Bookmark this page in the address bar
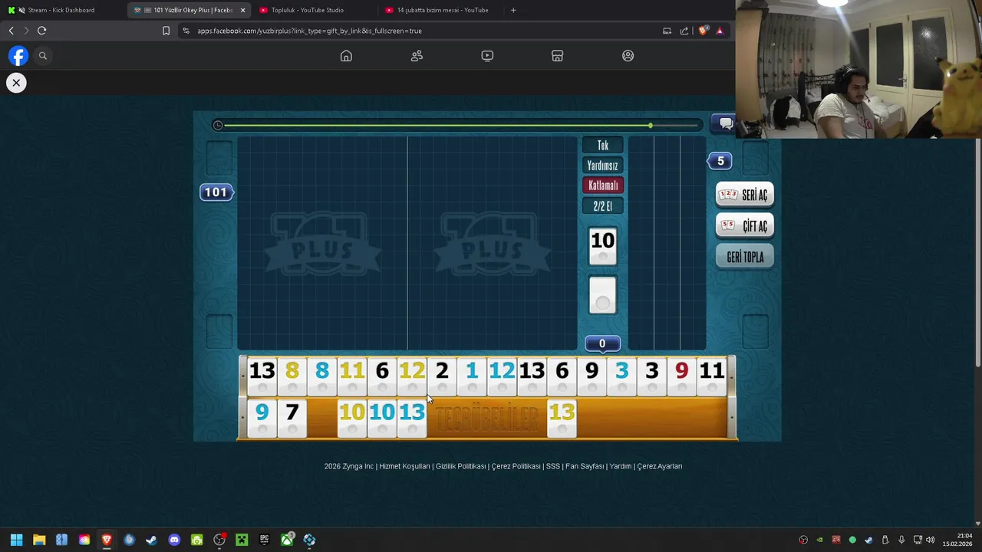Image resolution: width=982 pixels, height=552 pixels. [x=166, y=31]
